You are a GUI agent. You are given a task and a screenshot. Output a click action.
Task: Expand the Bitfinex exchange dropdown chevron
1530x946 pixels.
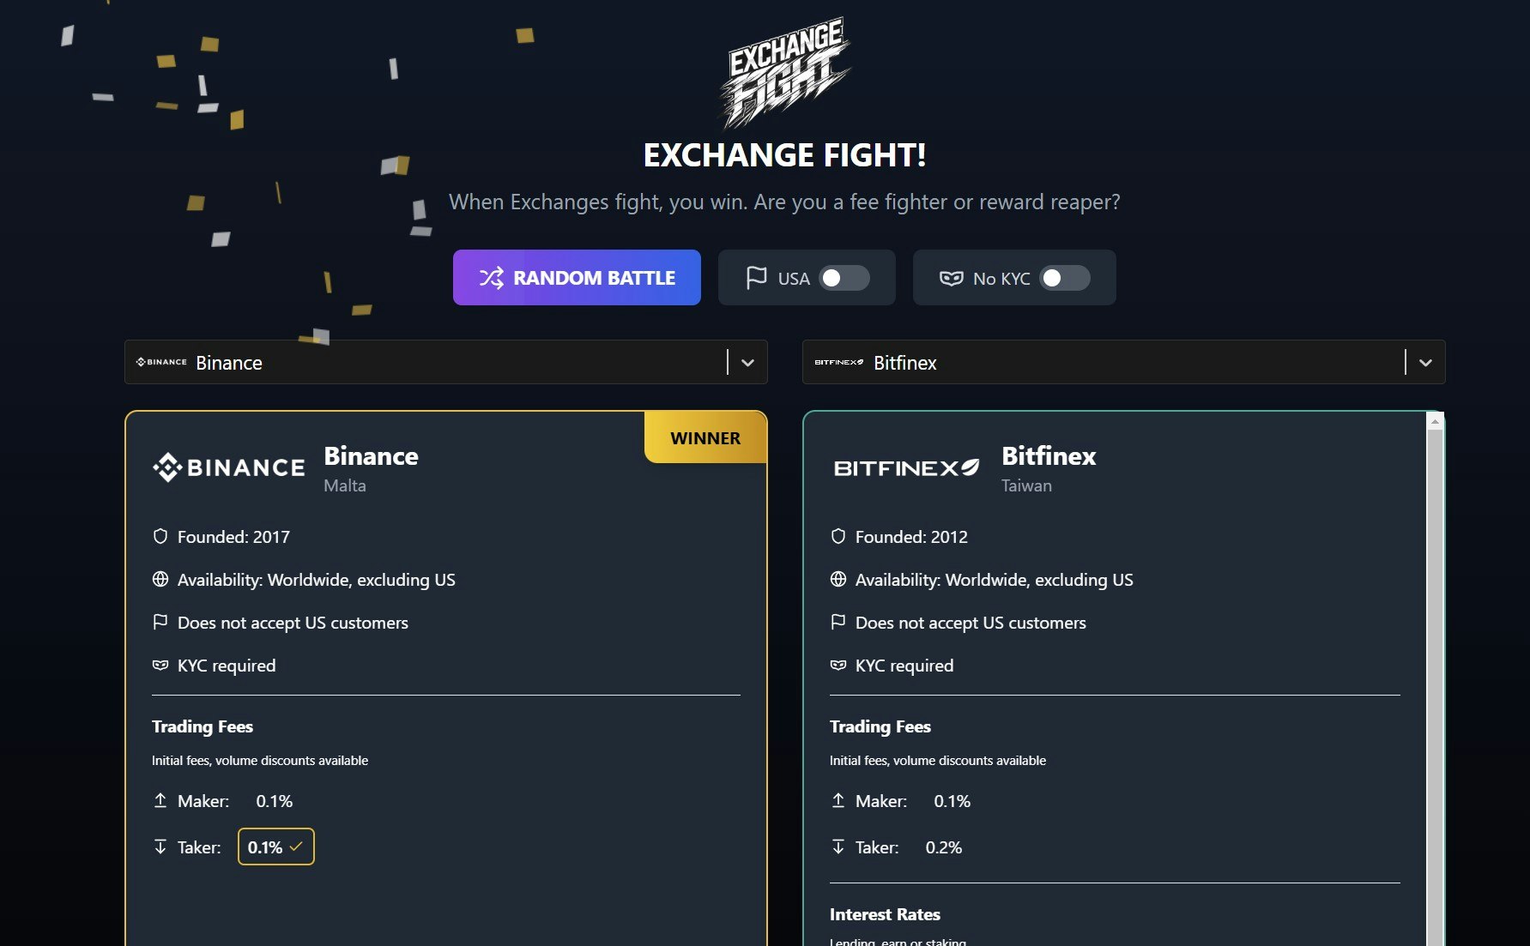(1425, 363)
